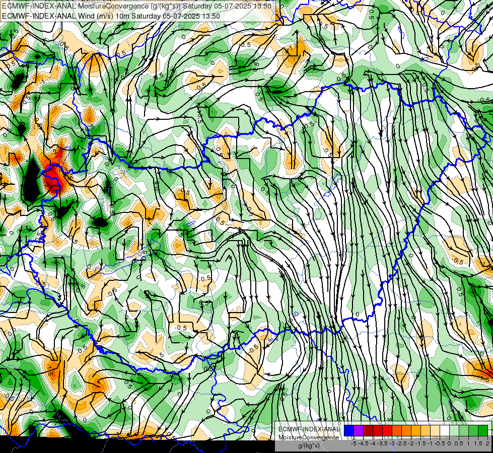493x453 pixels.
Task: Click 'MoistureConvergence' label in the legend box
Action: coord(309,437)
